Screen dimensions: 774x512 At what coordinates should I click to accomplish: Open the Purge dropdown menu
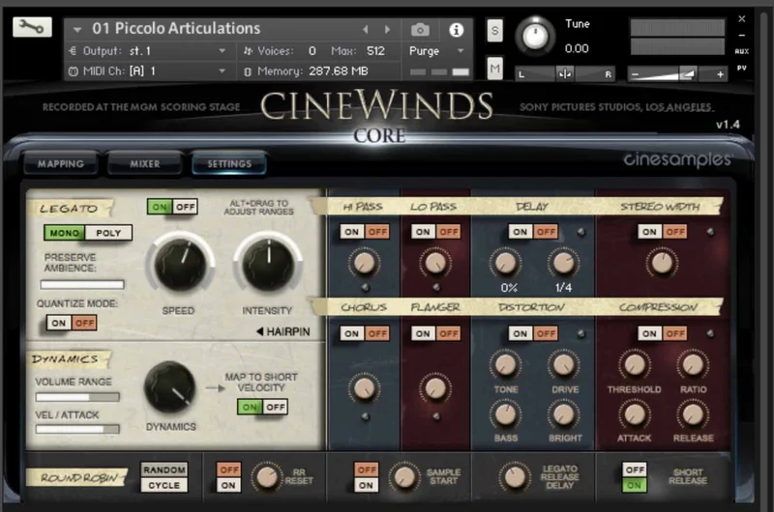point(437,51)
